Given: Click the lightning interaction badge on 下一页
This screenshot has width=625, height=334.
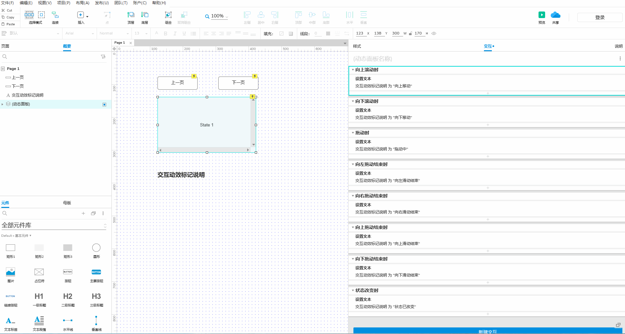Looking at the screenshot, I should 255,76.
